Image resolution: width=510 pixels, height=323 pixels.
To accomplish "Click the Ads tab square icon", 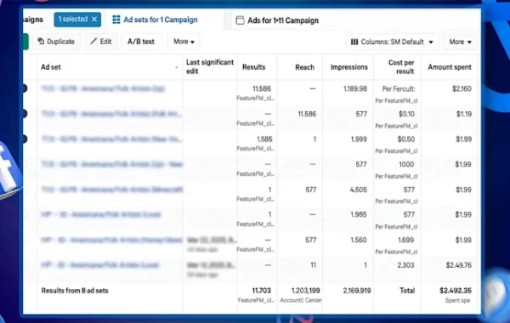I will click(240, 20).
